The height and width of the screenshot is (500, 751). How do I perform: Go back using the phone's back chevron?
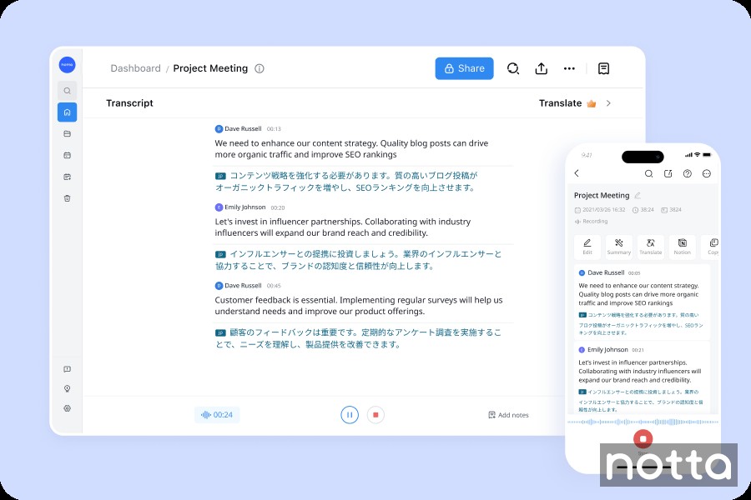(577, 172)
